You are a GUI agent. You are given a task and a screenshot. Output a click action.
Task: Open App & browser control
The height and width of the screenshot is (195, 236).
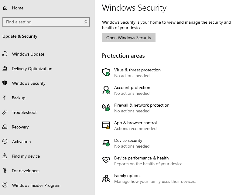click(x=135, y=123)
